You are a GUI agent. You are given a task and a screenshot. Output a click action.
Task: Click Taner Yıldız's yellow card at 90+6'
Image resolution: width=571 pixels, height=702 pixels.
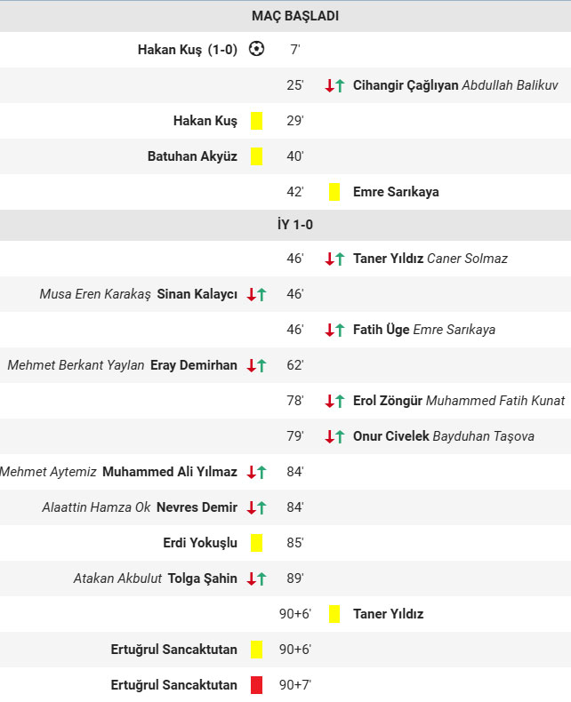point(334,614)
